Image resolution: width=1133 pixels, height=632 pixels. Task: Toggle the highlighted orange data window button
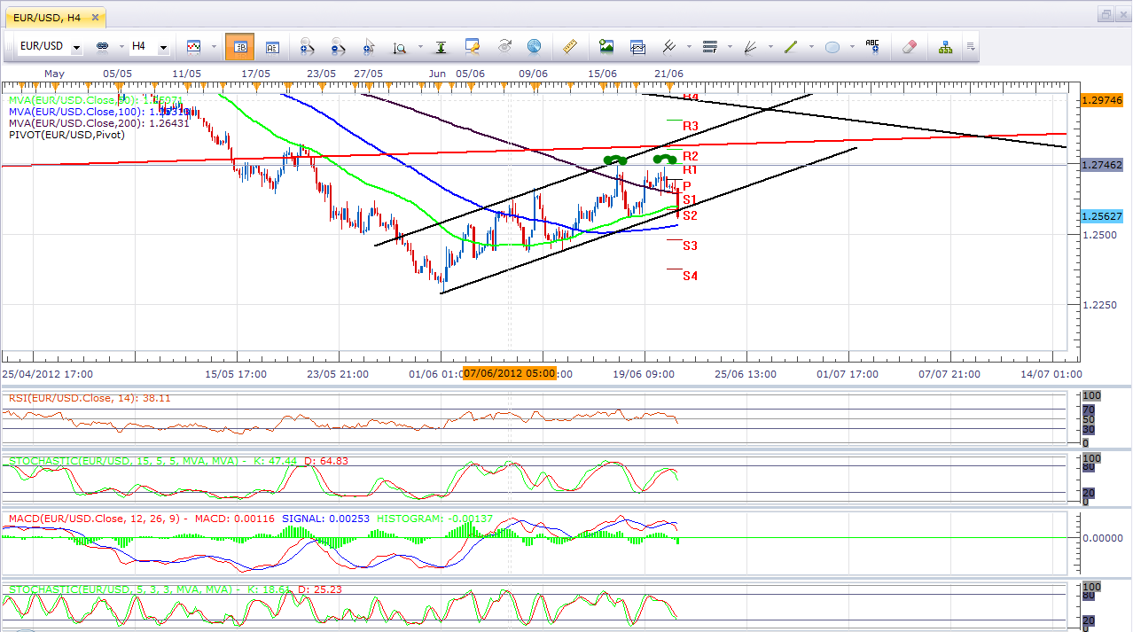[x=239, y=47]
